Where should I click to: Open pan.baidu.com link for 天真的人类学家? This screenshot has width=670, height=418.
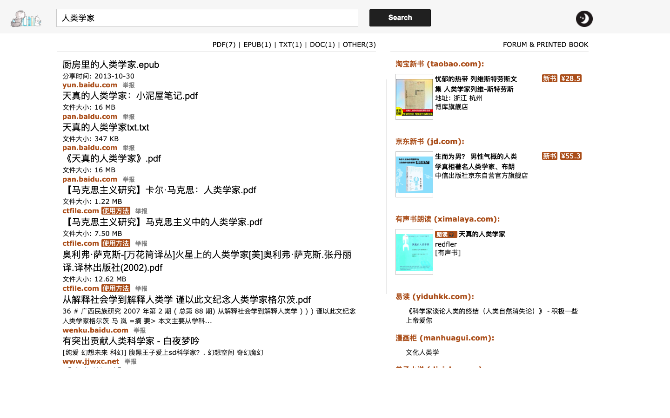(90, 116)
